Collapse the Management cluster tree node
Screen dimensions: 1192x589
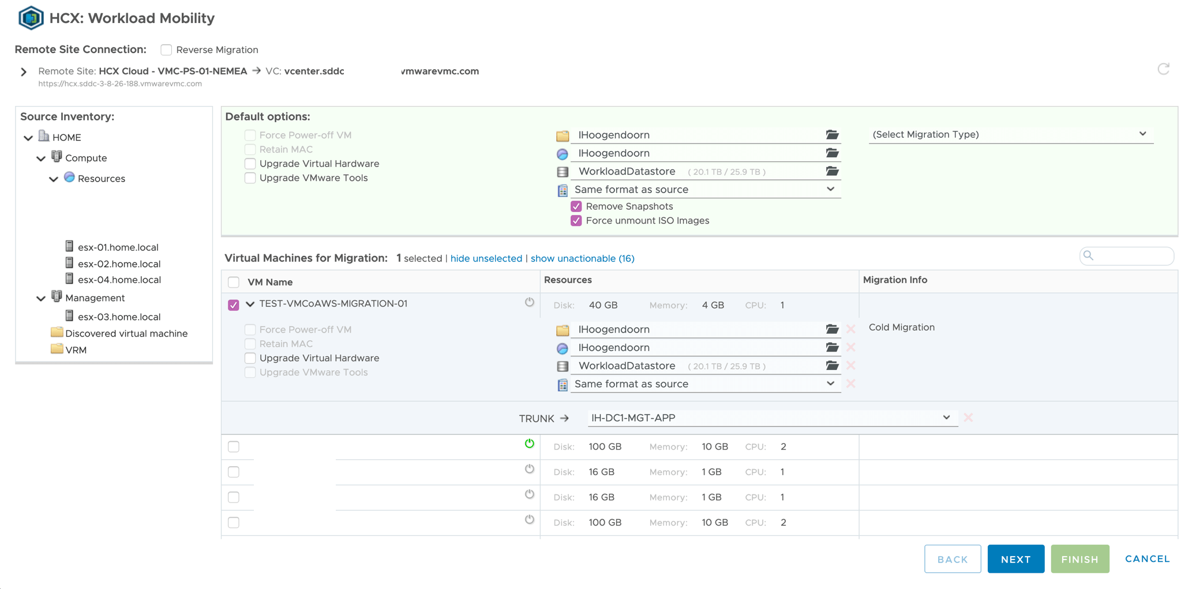point(41,299)
